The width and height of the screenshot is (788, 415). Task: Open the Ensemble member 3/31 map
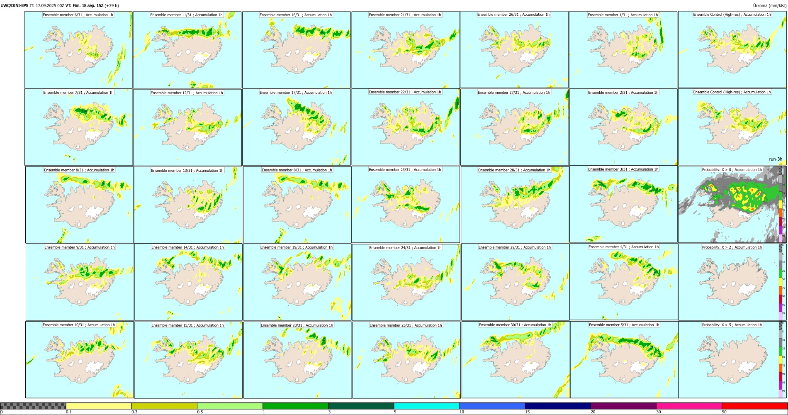click(624, 204)
